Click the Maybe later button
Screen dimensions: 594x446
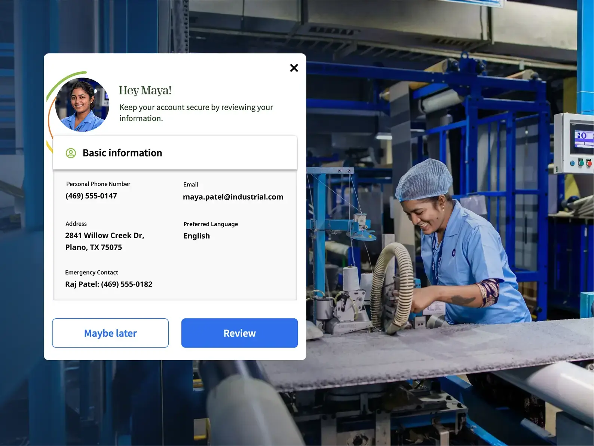point(110,333)
